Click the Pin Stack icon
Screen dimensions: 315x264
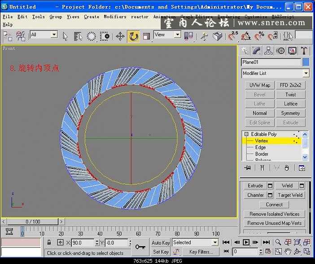[x=247, y=167]
